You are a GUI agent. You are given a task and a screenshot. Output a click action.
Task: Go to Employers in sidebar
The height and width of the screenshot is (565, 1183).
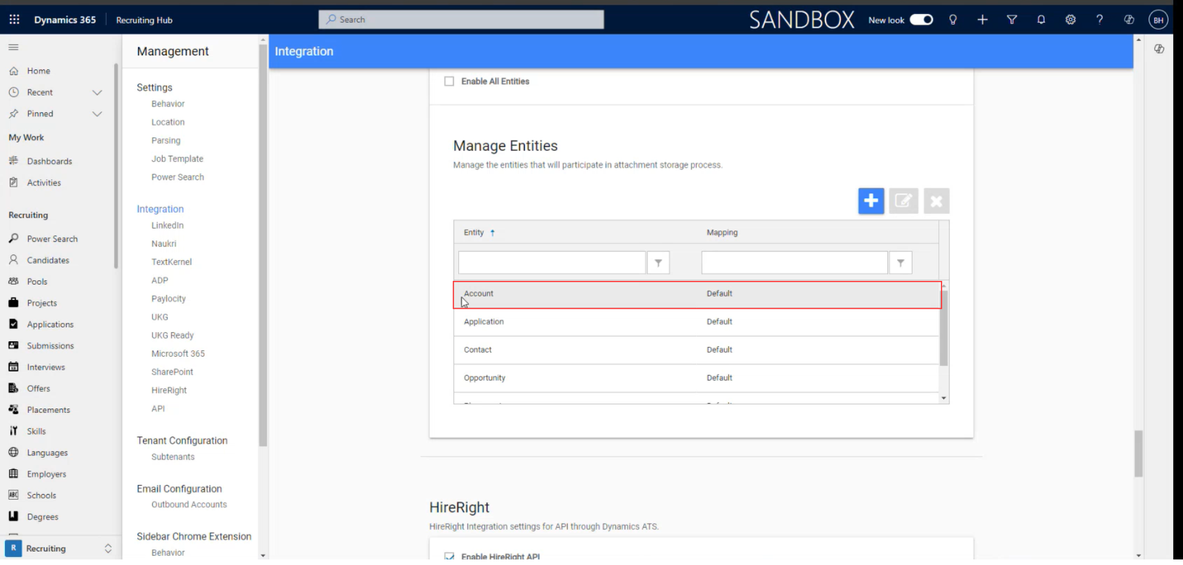(47, 474)
